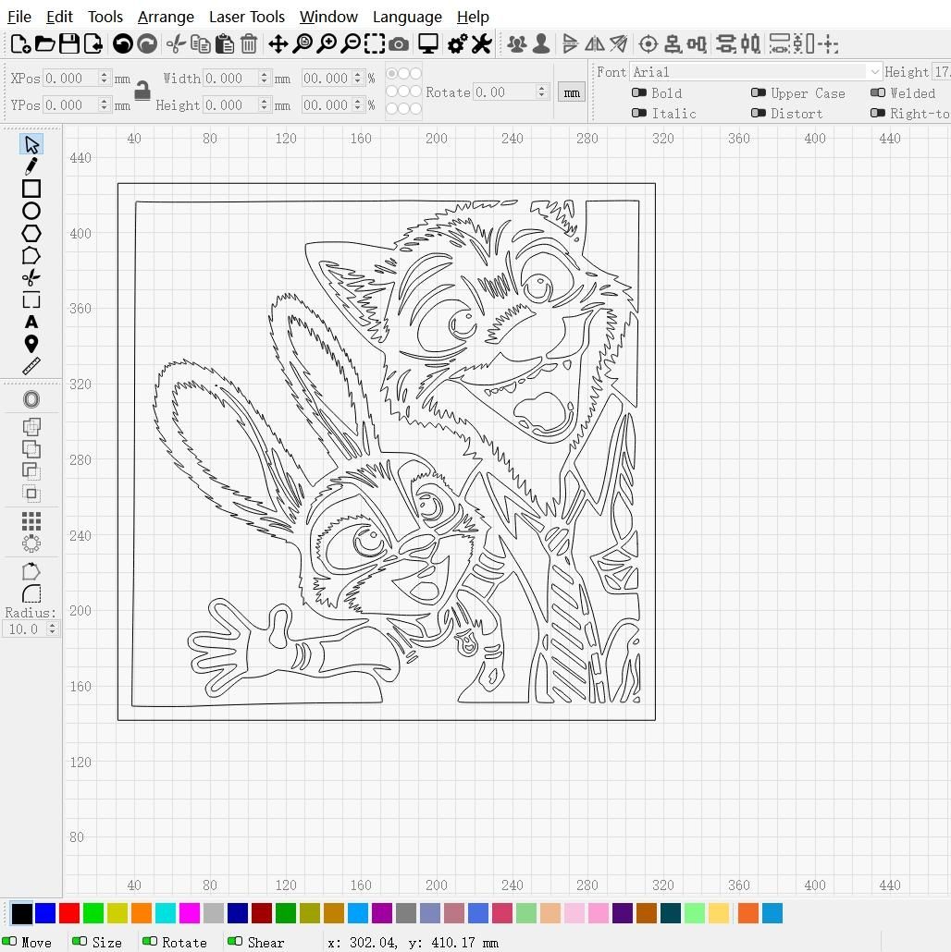This screenshot has width=951, height=952.
Task: Select the pan/move view icon
Action: pos(278,43)
